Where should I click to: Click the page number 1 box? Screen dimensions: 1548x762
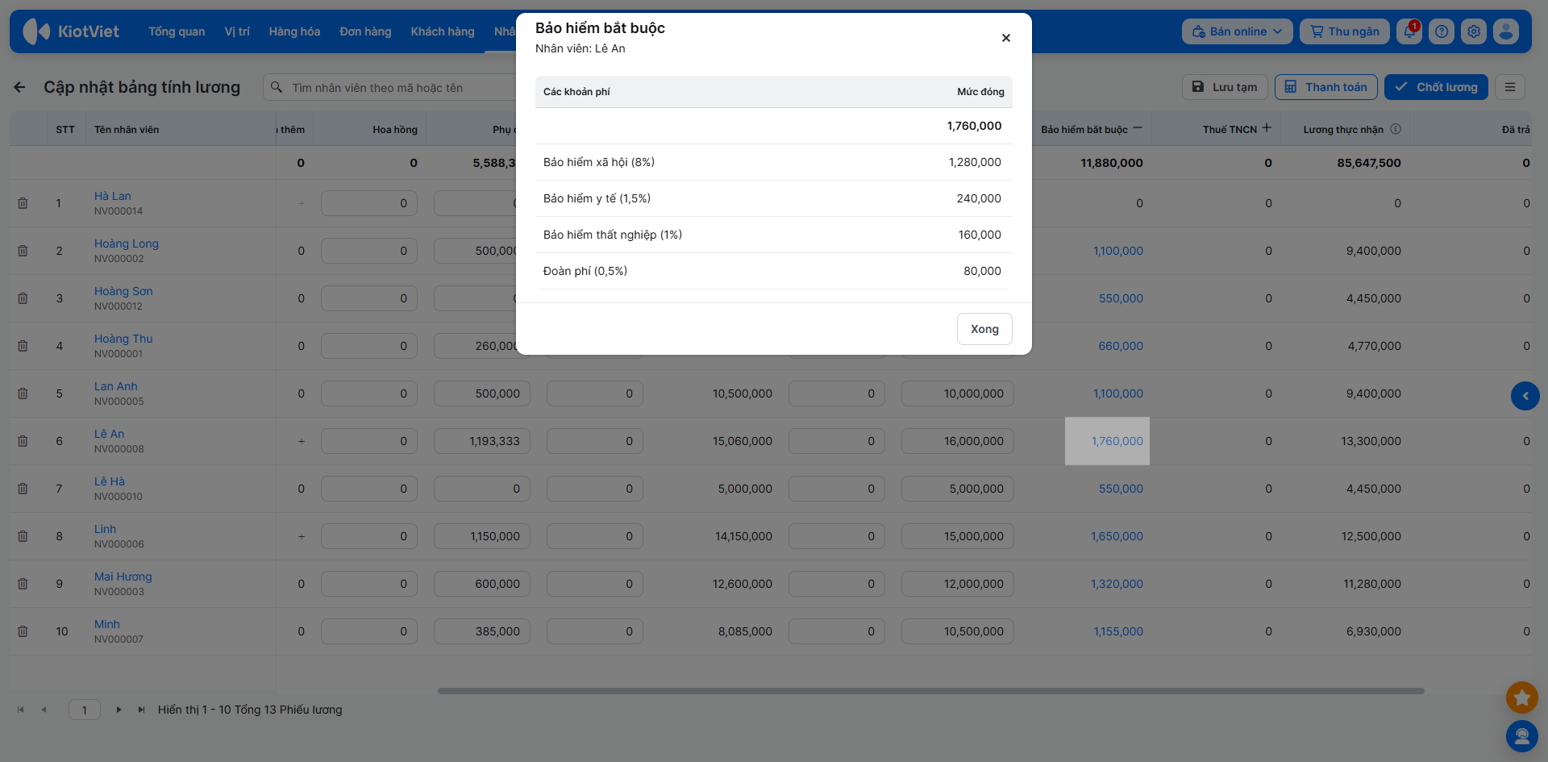[x=85, y=710]
